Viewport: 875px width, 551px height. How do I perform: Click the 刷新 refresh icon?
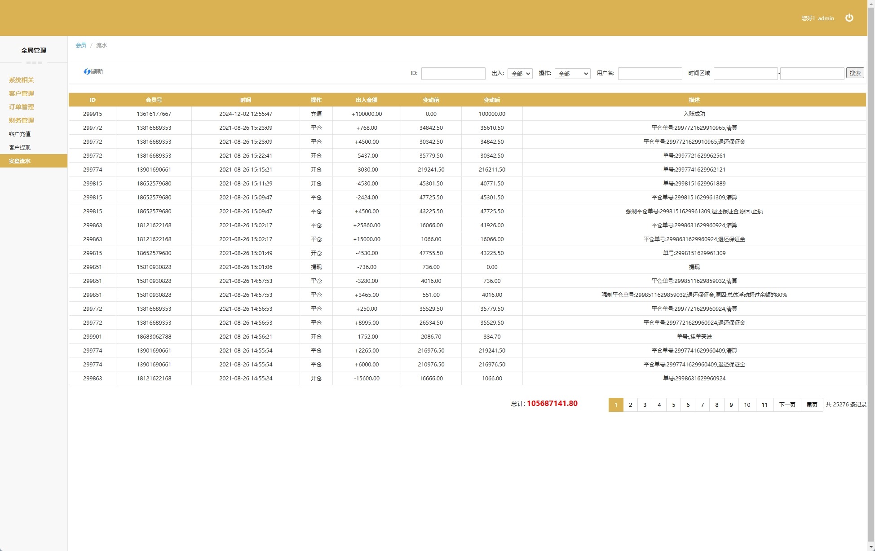(87, 71)
